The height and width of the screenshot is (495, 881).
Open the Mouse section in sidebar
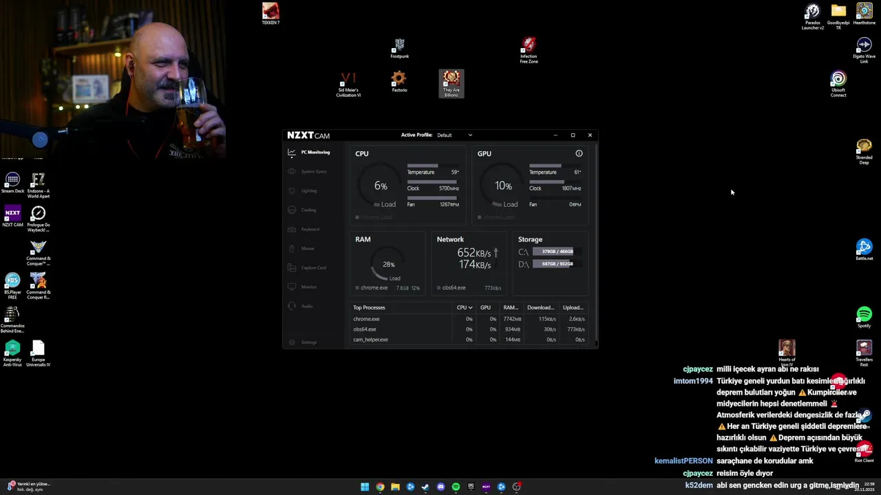pyautogui.click(x=301, y=249)
